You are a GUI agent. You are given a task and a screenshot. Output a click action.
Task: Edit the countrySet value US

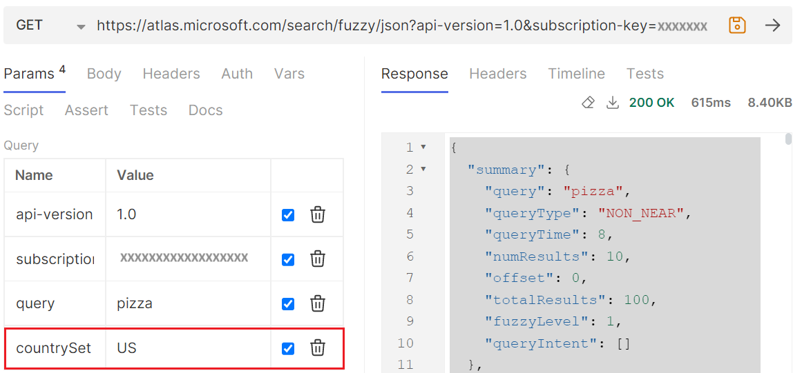point(188,348)
